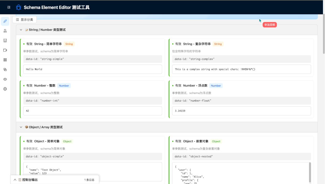The width and height of the screenshot is (325, 184).
Task: Click the 3.14159 float value field
Action: point(241,111)
